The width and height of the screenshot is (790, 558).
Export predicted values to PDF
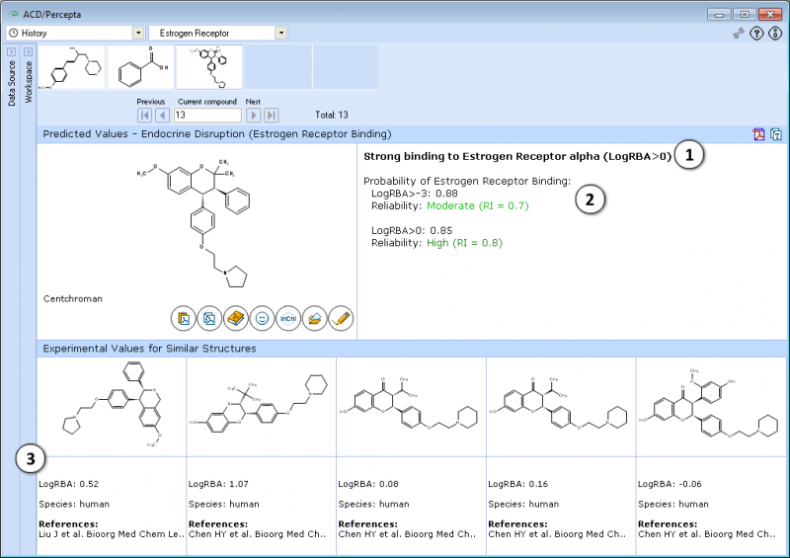(x=758, y=134)
